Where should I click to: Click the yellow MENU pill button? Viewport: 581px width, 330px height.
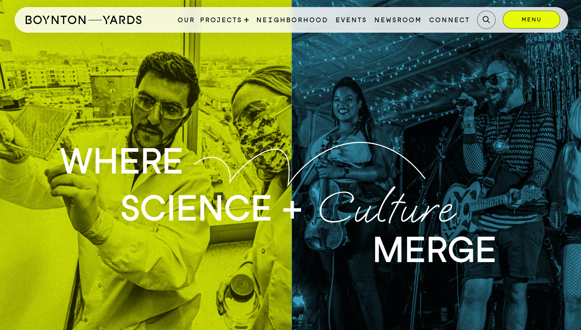point(531,20)
